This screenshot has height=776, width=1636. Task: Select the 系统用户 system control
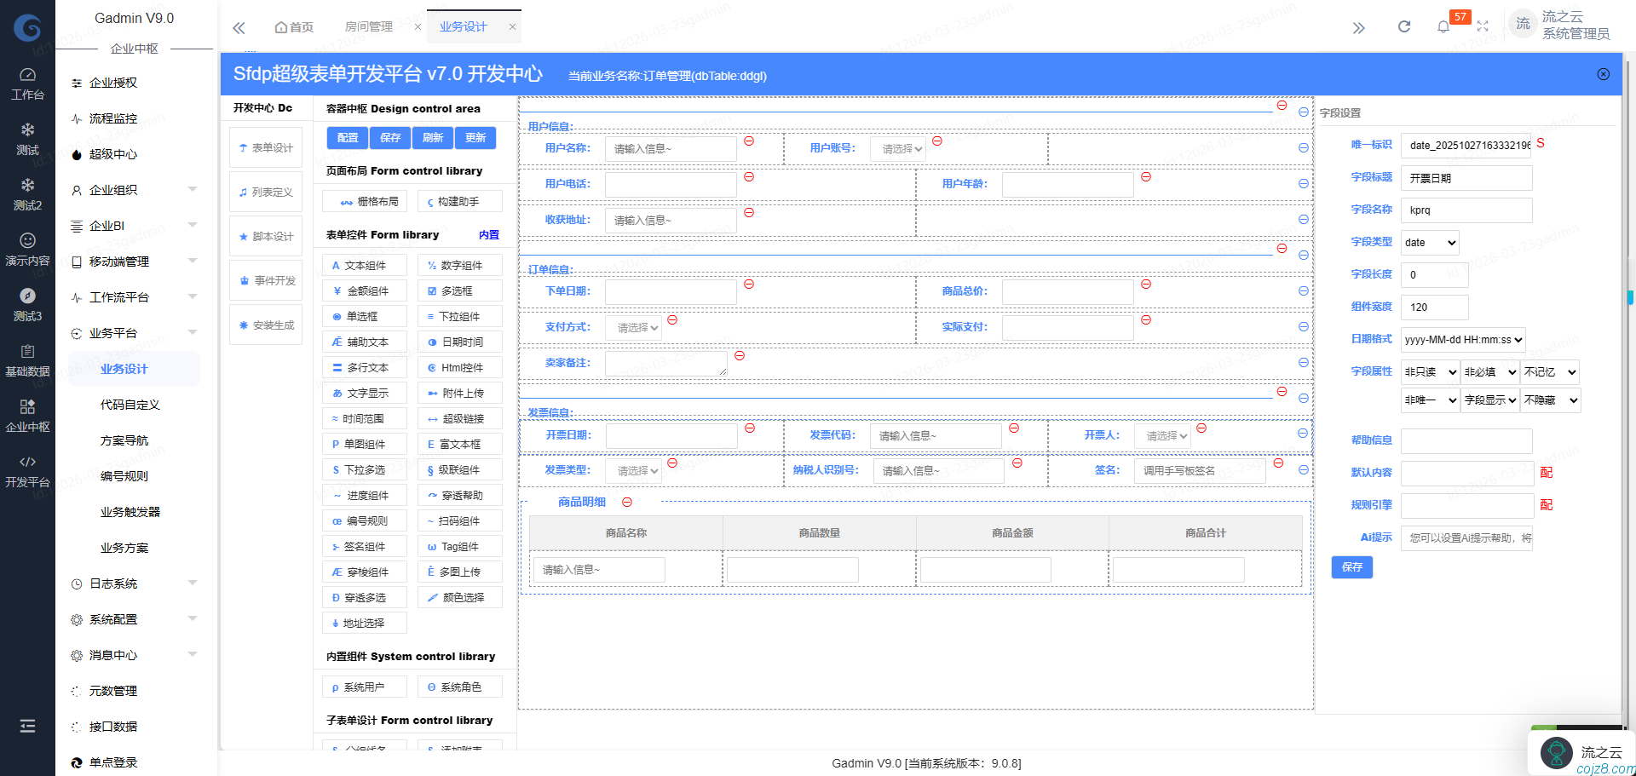pyautogui.click(x=364, y=686)
